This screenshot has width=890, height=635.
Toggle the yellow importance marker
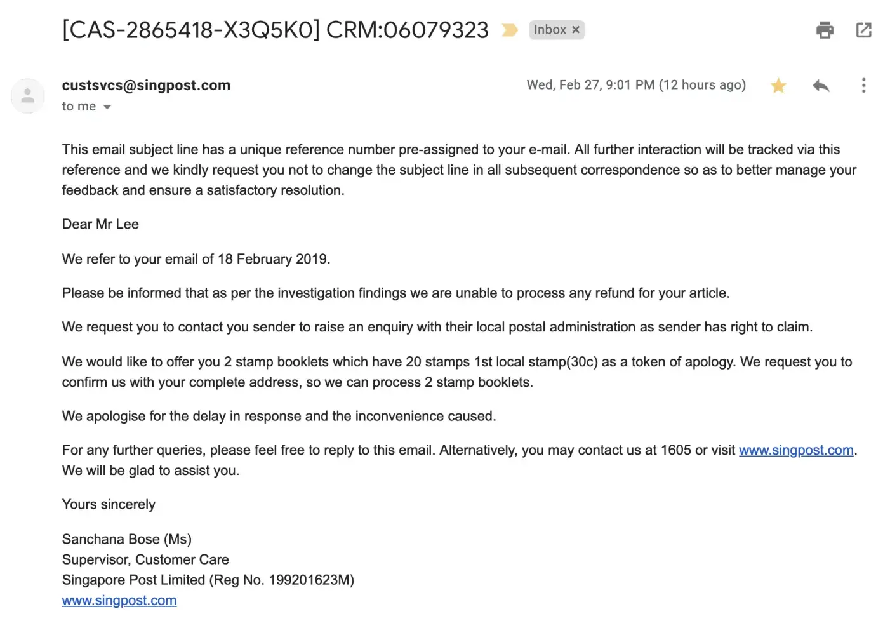point(510,30)
